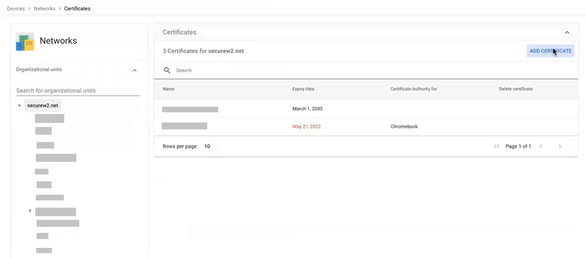Click the Certificates breadcrumb item
Viewport: 586px width, 258px height.
point(77,9)
